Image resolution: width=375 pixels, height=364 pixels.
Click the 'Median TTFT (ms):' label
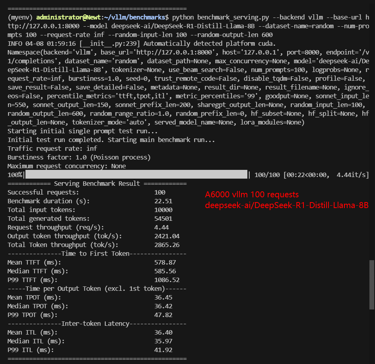coord(38,271)
